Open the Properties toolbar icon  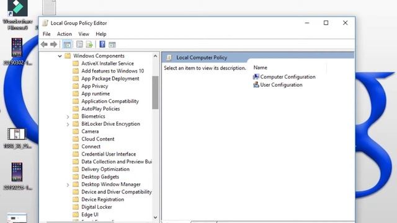click(79, 45)
